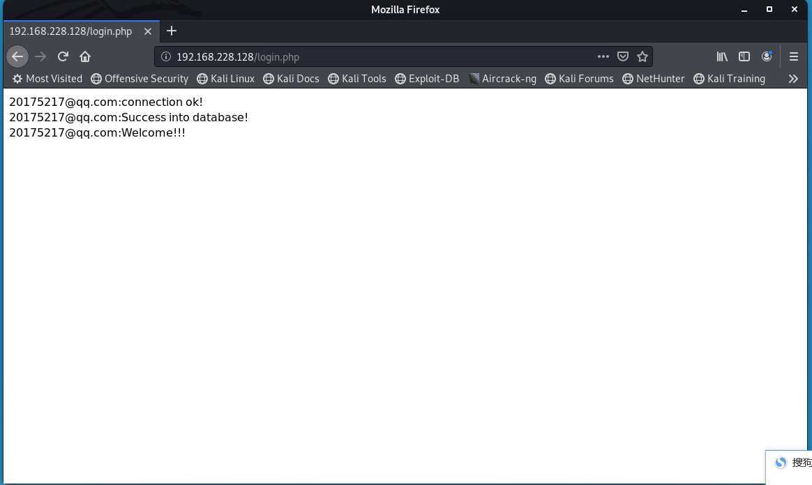Open the Kali Docs bookmark
Viewport: 812px width, 485px height.
click(291, 79)
